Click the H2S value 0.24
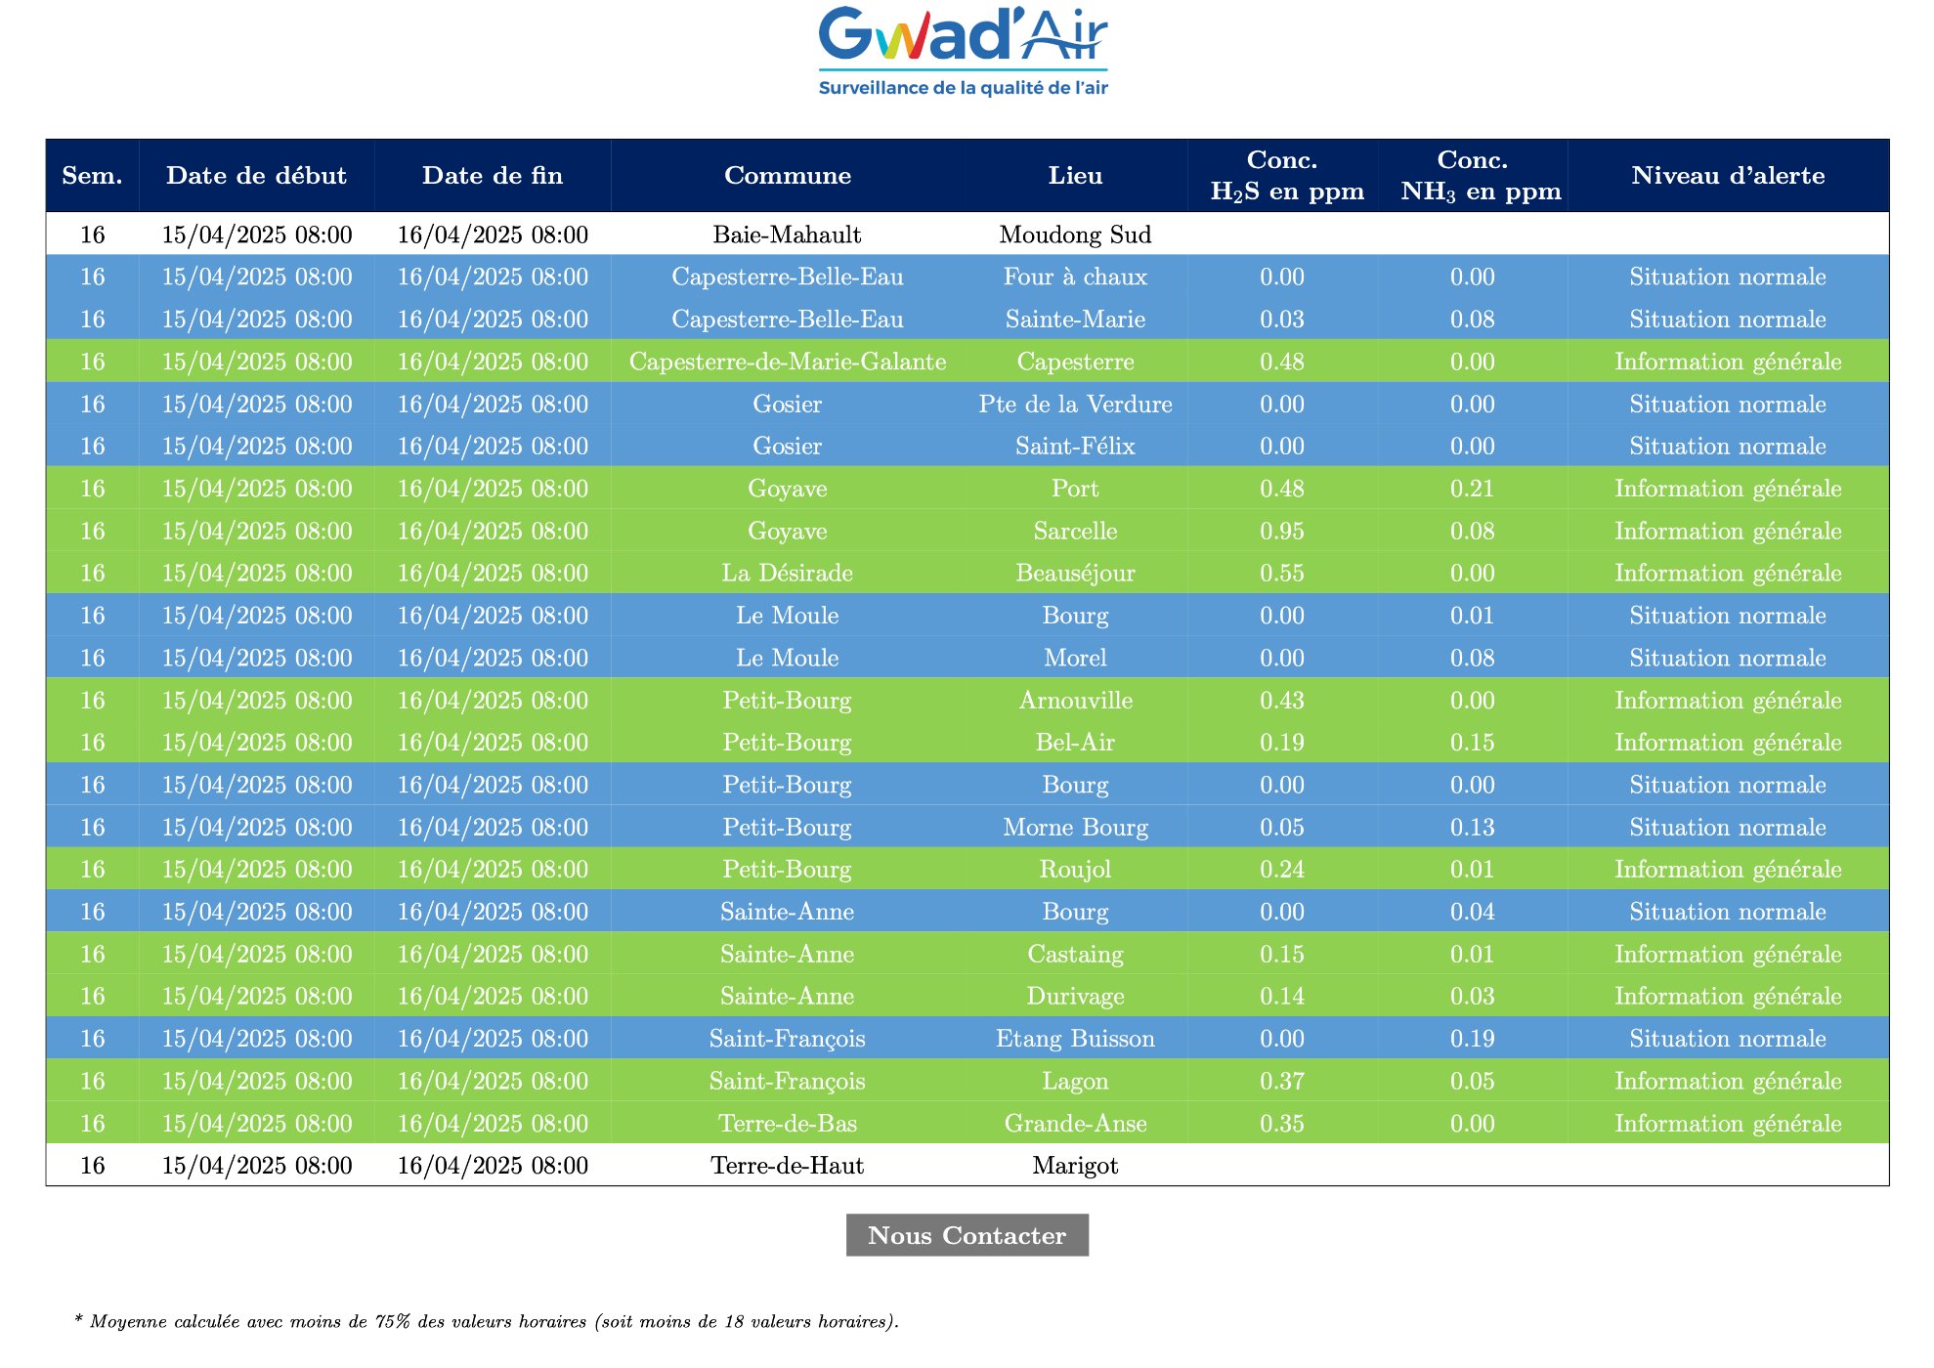 pos(1282,870)
